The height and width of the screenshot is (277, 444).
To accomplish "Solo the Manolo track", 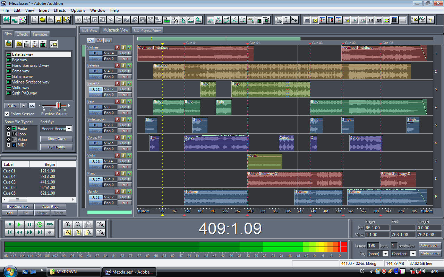I will (123, 191).
